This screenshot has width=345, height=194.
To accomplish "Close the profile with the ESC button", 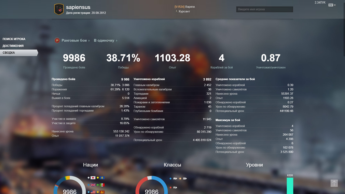I will (x=332, y=5).
